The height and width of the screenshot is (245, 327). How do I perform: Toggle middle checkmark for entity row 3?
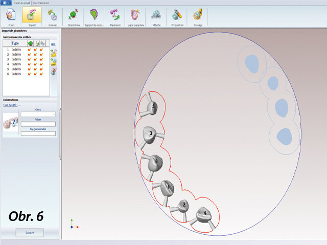36,59
